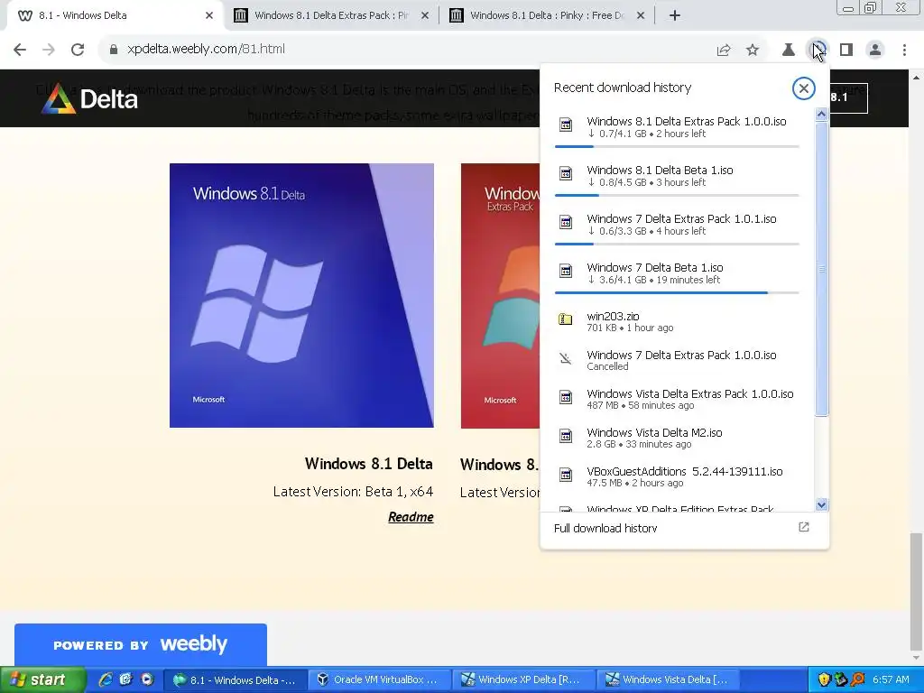Click the Full download history link

pos(605,528)
